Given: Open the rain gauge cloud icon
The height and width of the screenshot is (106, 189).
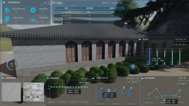Looking at the screenshot, I should 33,20.
